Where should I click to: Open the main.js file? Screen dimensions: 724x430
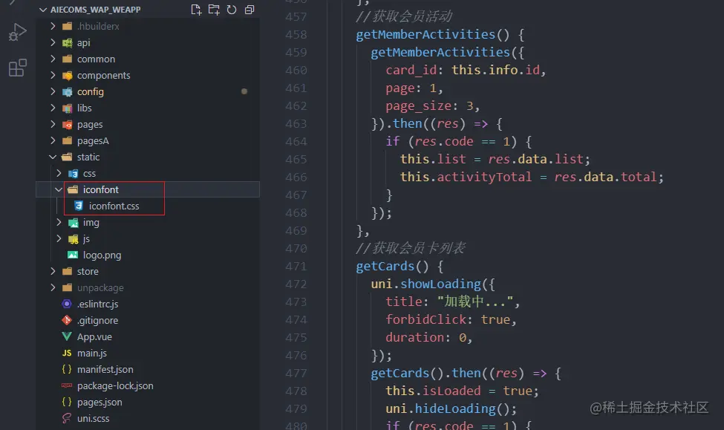pos(92,354)
